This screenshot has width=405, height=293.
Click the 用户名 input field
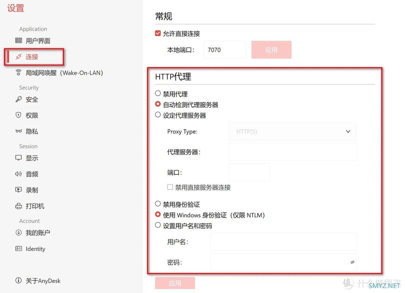pyautogui.click(x=283, y=242)
